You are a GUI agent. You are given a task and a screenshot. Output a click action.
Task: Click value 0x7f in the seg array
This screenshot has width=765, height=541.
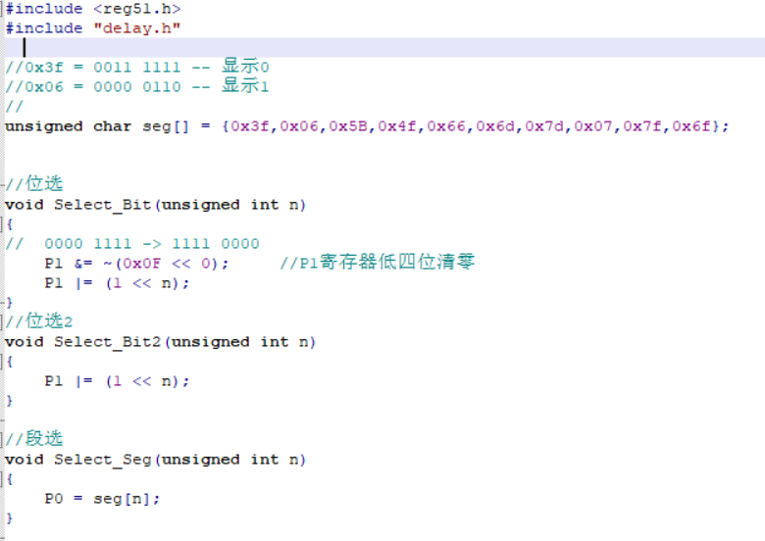[642, 126]
